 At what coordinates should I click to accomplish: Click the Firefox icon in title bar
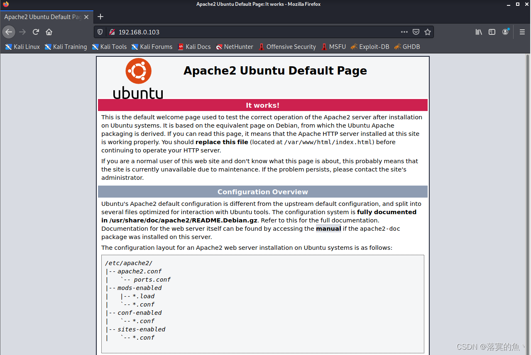pos(6,4)
